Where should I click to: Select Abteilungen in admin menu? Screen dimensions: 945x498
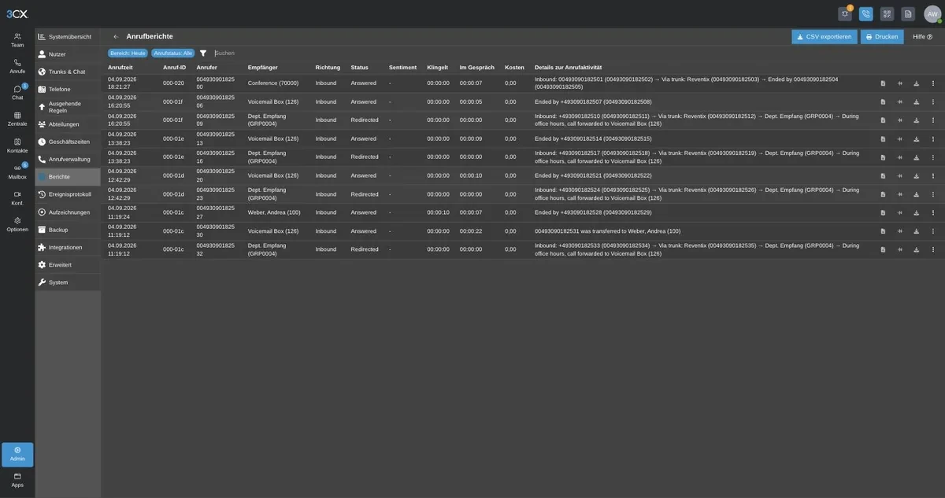68,124
